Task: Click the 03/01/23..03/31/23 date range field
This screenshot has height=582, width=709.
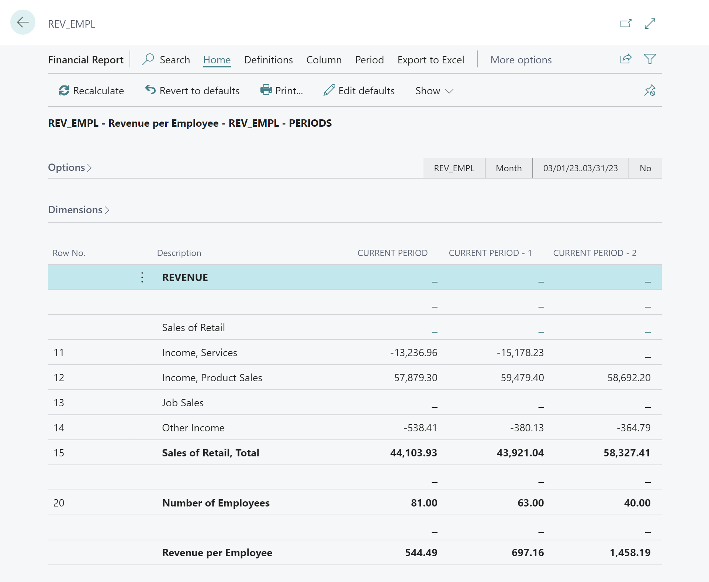Action: (580, 168)
